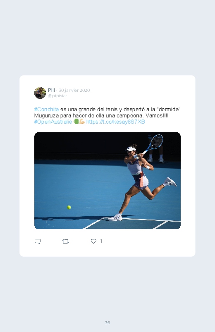215x332 pixels.
Task: Open the tennis player photo
Action: point(107,181)
